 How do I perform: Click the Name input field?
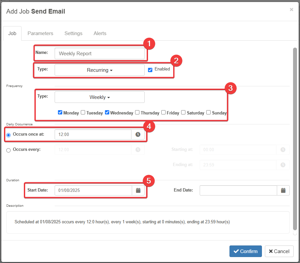99,54
